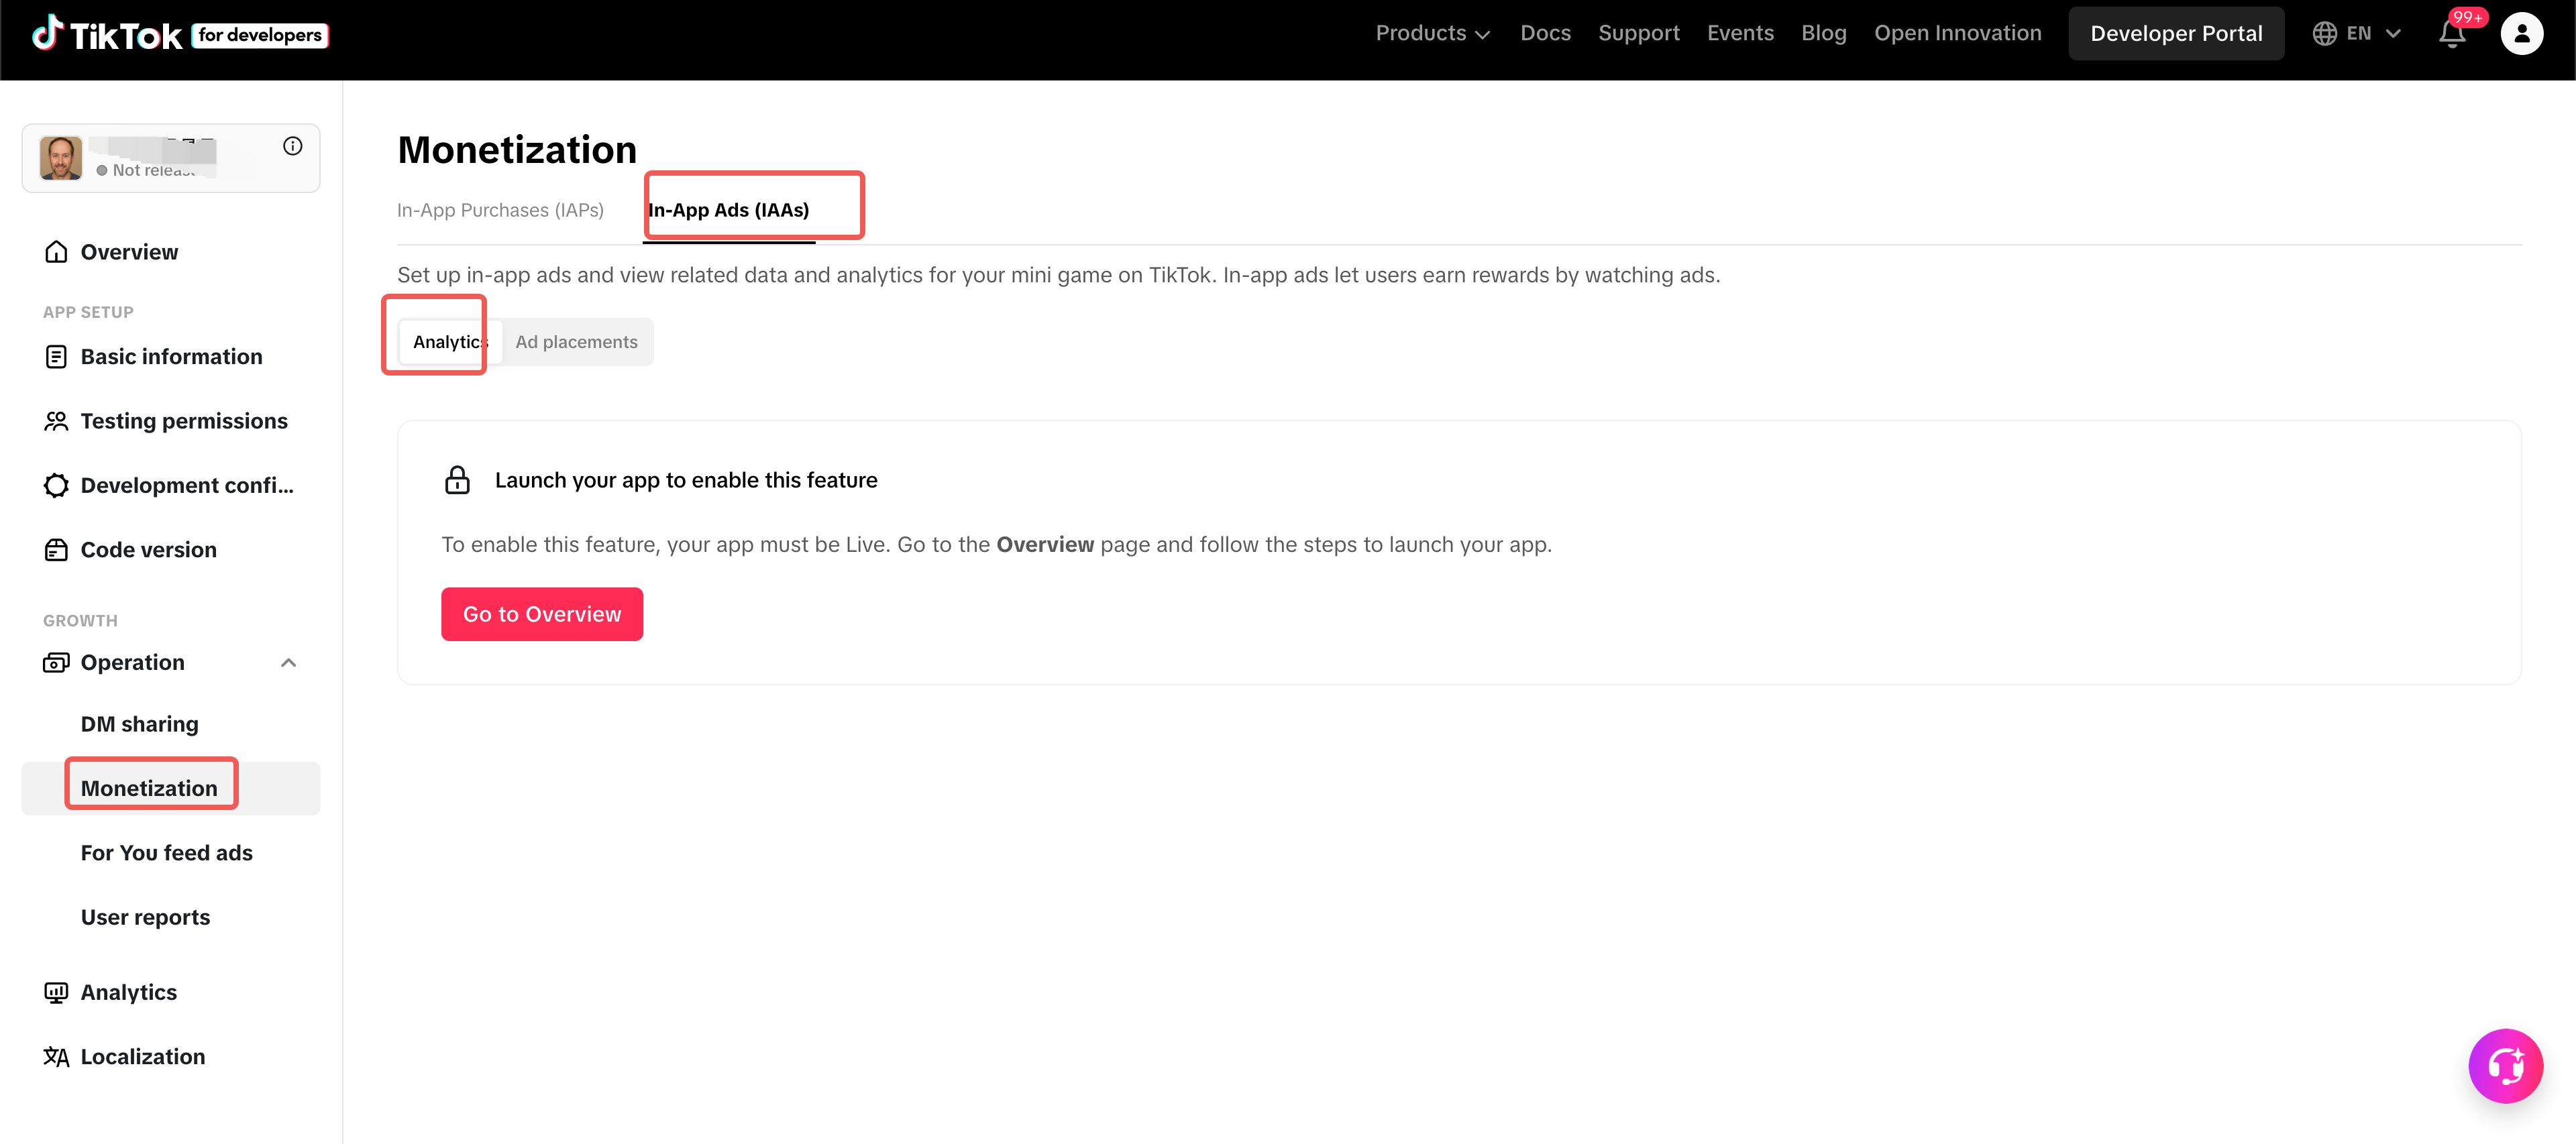Click the Overview home icon
The image size is (2576, 1144).
[56, 252]
